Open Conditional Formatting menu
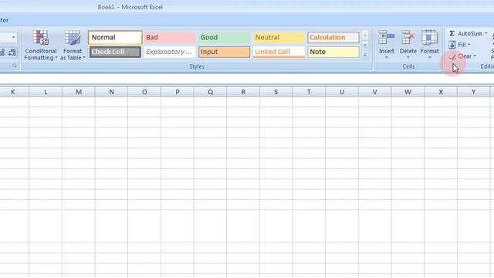Viewport: 494px width, 278px height. pyautogui.click(x=41, y=46)
